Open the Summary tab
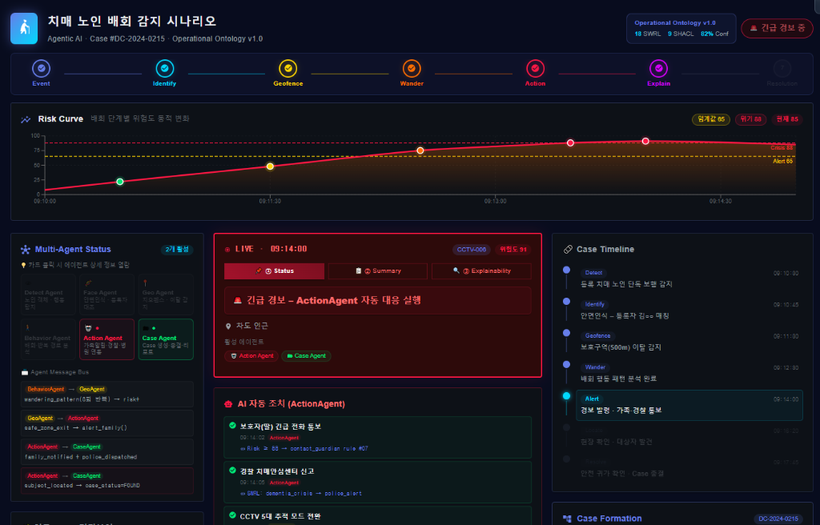Screen dimensions: 820x525 pos(378,271)
